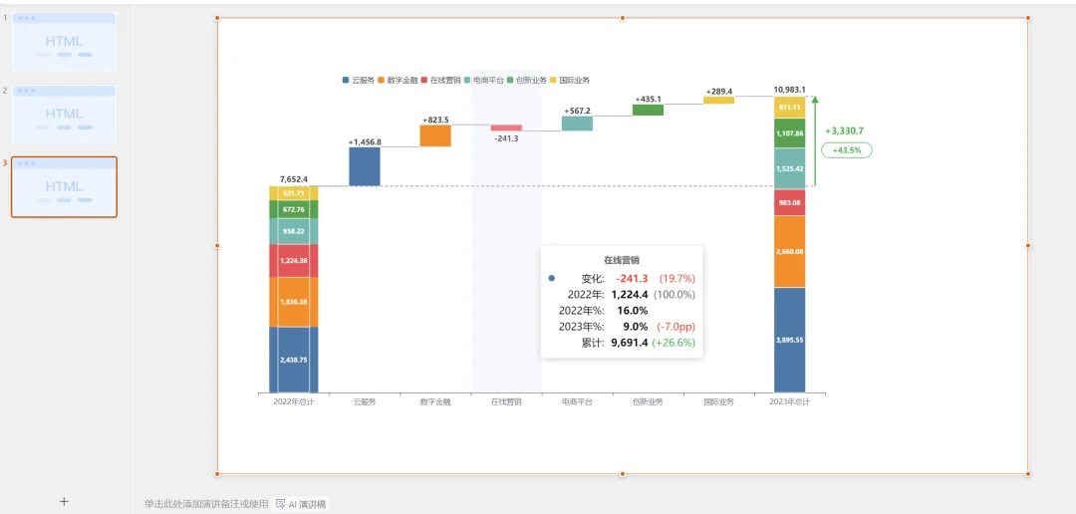Click the +43.5% growth badge
This screenshot has height=514, width=1076.
(x=847, y=150)
